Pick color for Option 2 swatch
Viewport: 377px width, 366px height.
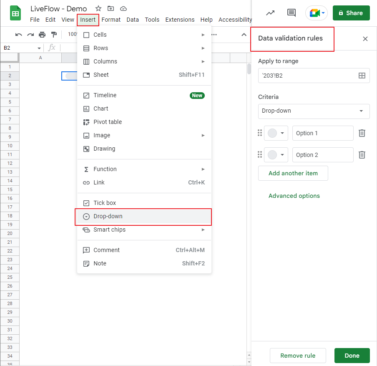point(276,155)
